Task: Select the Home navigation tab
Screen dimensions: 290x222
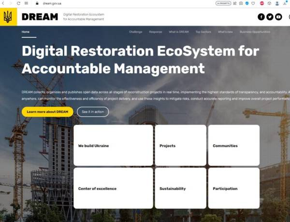Action: tap(26, 32)
